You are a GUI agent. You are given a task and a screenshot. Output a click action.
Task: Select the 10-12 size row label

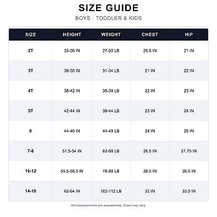point(31,171)
